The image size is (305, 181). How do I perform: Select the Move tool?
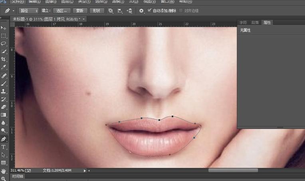tap(4, 28)
